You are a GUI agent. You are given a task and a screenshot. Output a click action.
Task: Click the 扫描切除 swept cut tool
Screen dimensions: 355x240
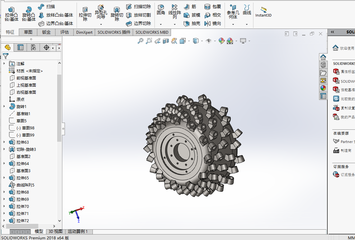pos(138,6)
